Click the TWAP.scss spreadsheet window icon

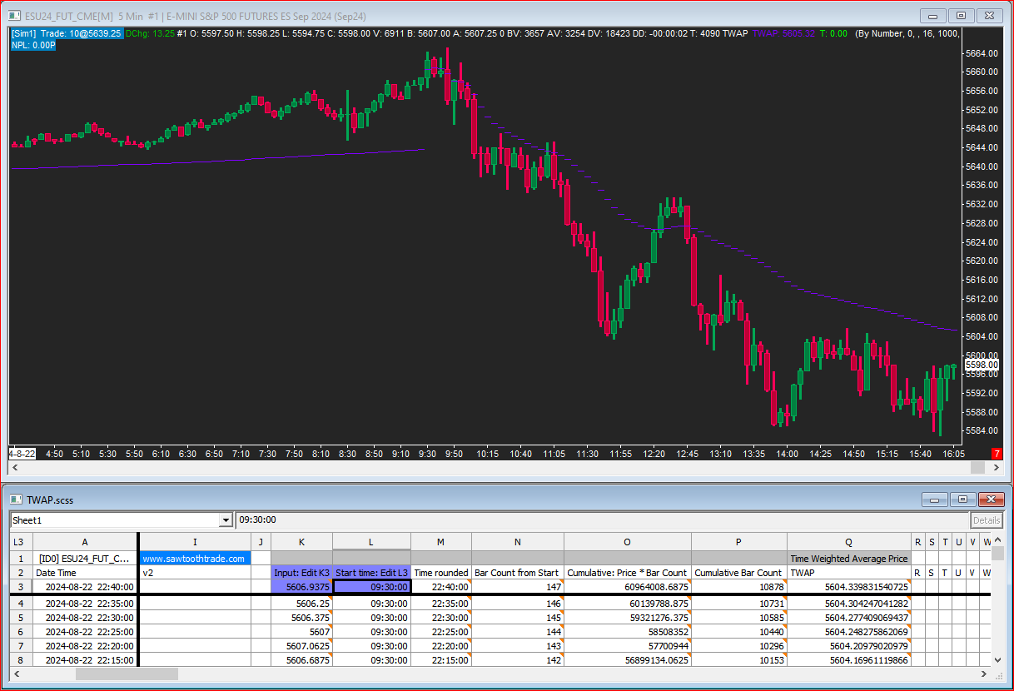(15, 500)
